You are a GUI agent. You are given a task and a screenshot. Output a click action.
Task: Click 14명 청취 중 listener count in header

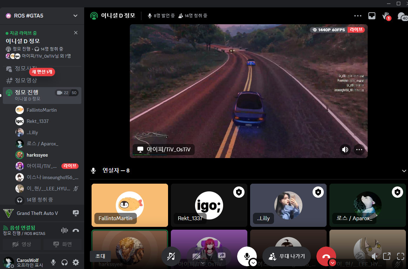(x=193, y=15)
